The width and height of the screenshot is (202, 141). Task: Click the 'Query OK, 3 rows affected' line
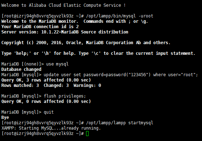(46, 80)
